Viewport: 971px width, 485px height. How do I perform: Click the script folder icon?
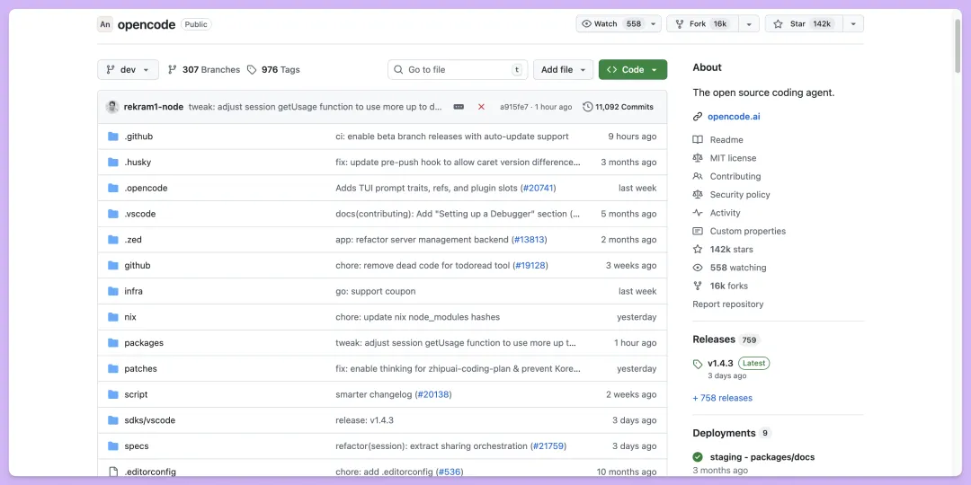pos(112,394)
